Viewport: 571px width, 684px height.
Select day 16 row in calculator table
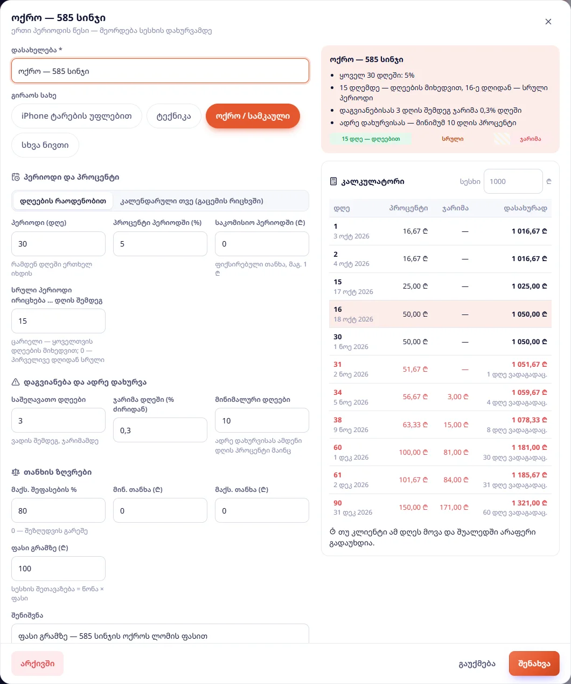[x=440, y=314]
